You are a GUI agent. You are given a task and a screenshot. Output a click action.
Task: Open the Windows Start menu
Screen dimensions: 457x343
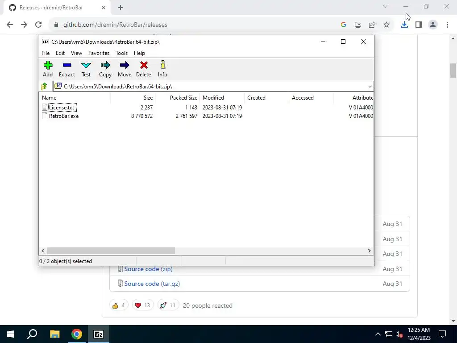pos(11,334)
